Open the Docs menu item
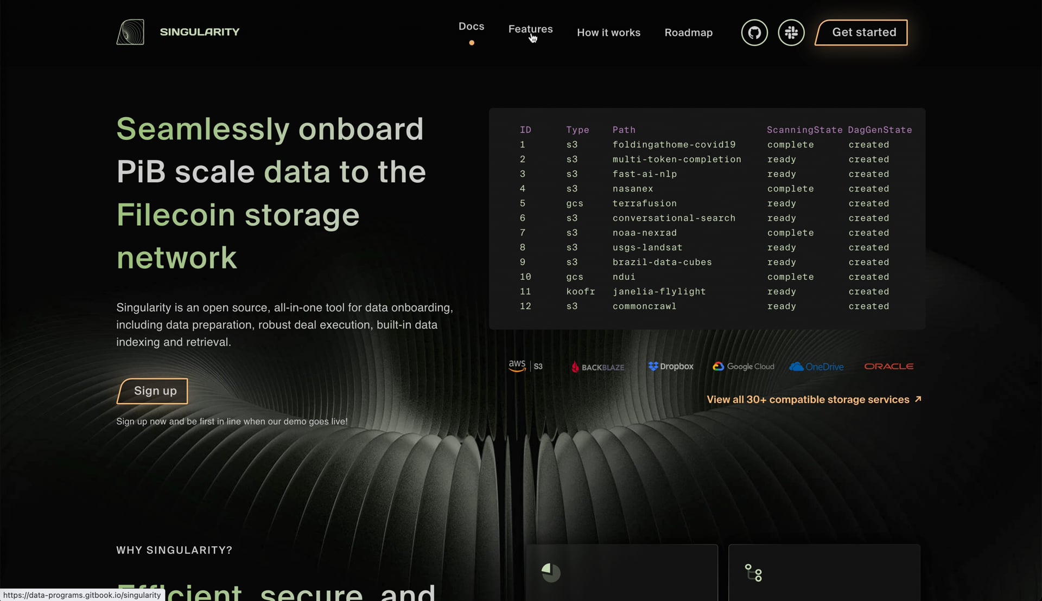Viewport: 1042px width, 601px height. 471,27
